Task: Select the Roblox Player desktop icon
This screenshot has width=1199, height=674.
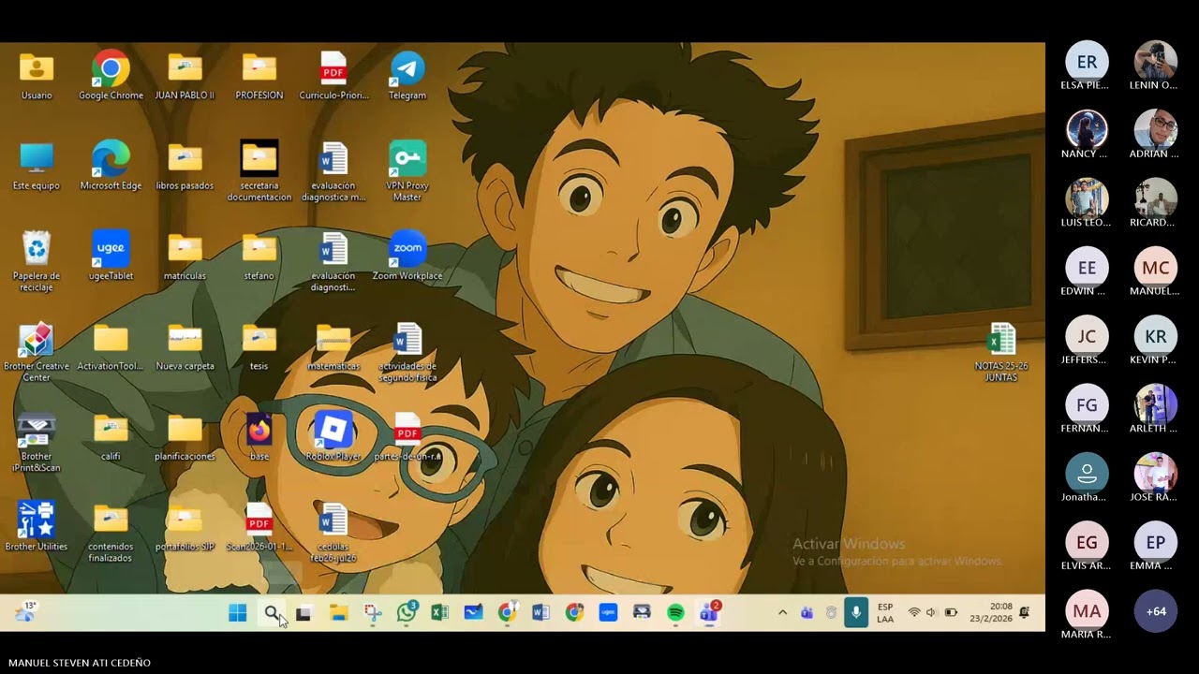Action: [333, 436]
